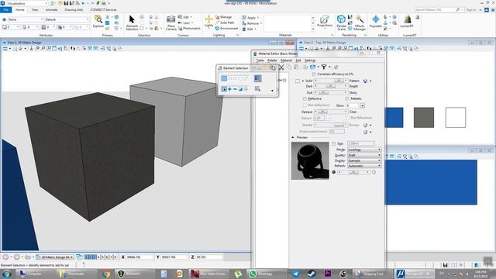This screenshot has height=279, width=496.
Task: Open Solar Path in Lighting group
Action: [225, 22]
